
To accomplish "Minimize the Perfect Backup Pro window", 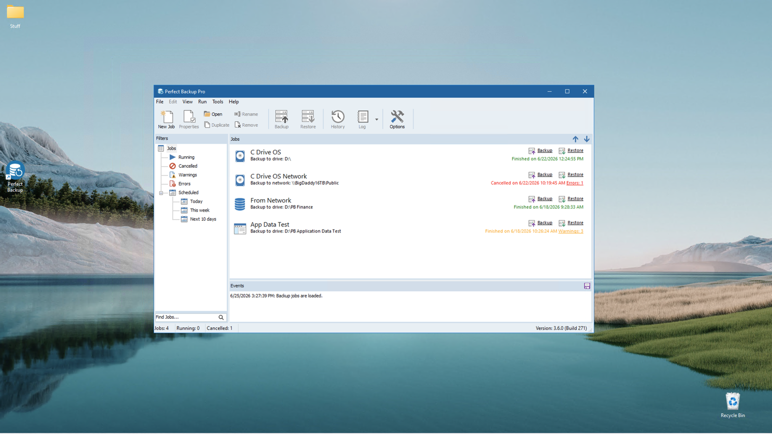I will pyautogui.click(x=549, y=92).
